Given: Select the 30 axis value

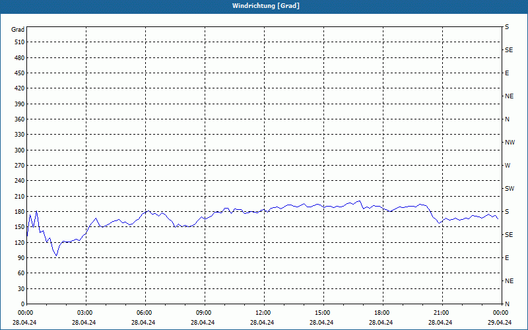Looking at the screenshot, I should pyautogui.click(x=21, y=289).
